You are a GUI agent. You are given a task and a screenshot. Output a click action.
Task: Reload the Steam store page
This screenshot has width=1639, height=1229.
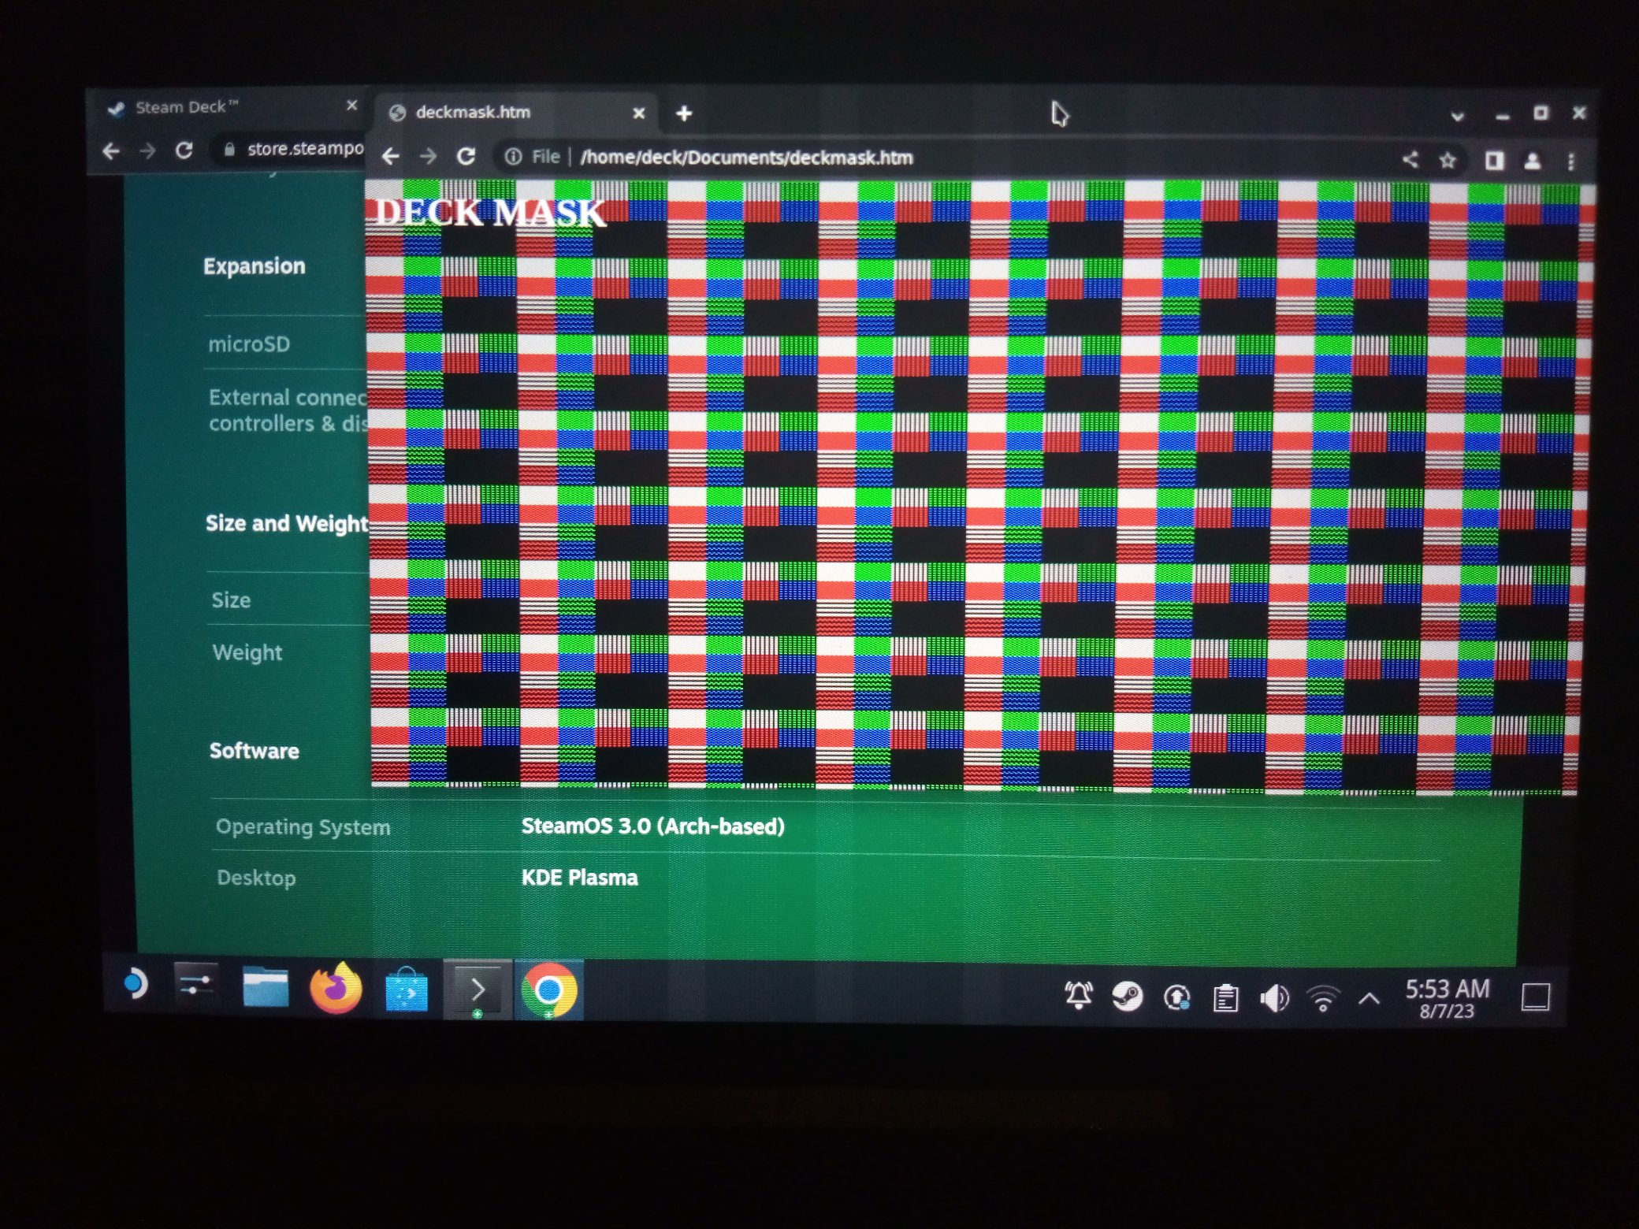(x=184, y=150)
